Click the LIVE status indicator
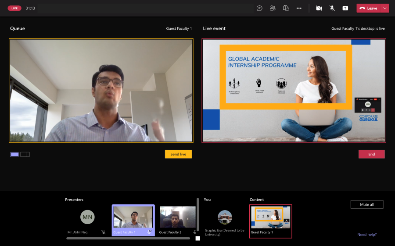This screenshot has width=395, height=246. [14, 8]
